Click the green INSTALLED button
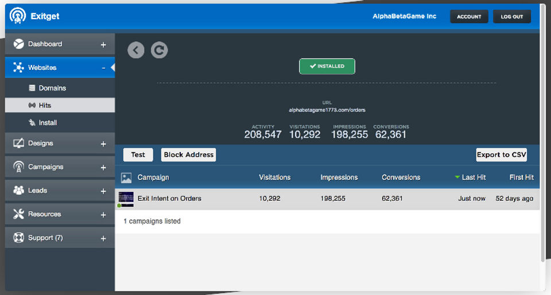Image resolution: width=551 pixels, height=295 pixels. click(x=327, y=66)
